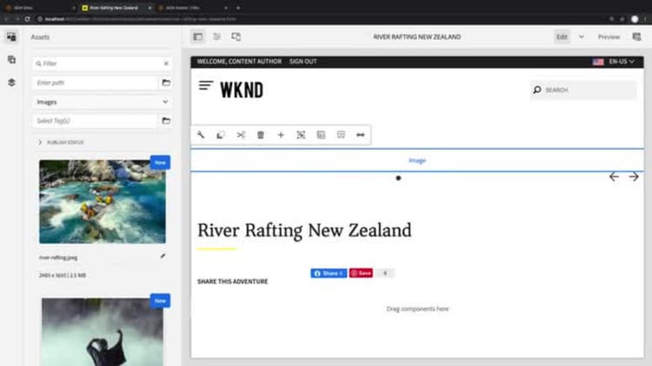
Task: Reload the browser page
Action: (x=27, y=19)
